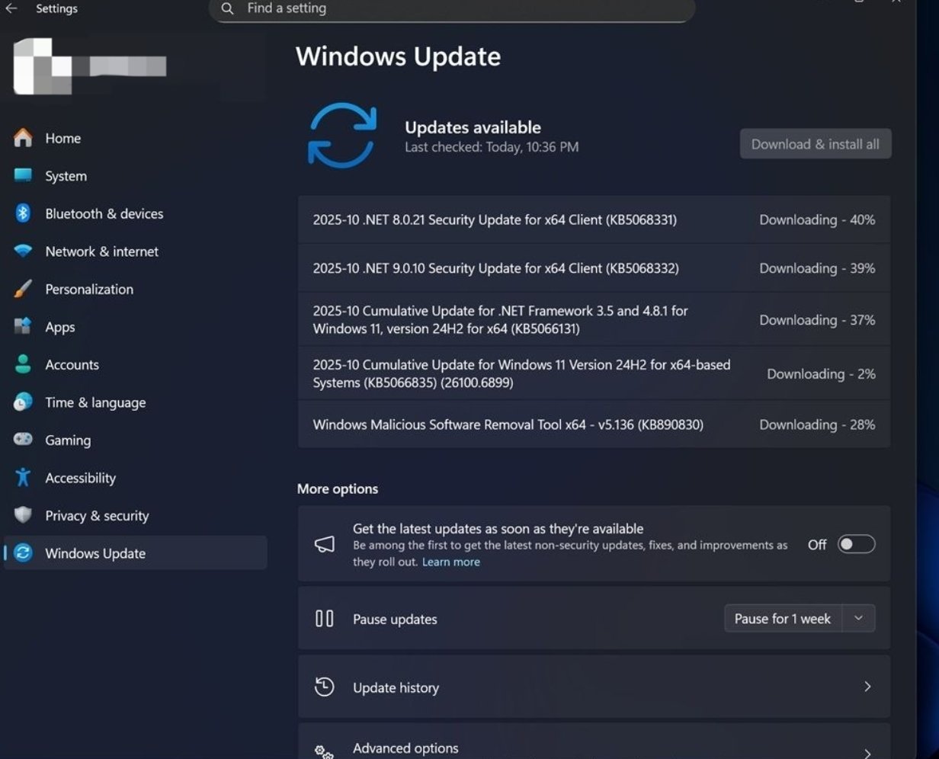Image resolution: width=939 pixels, height=759 pixels.
Task: Click the pixelated user profile picture
Action: (43, 66)
